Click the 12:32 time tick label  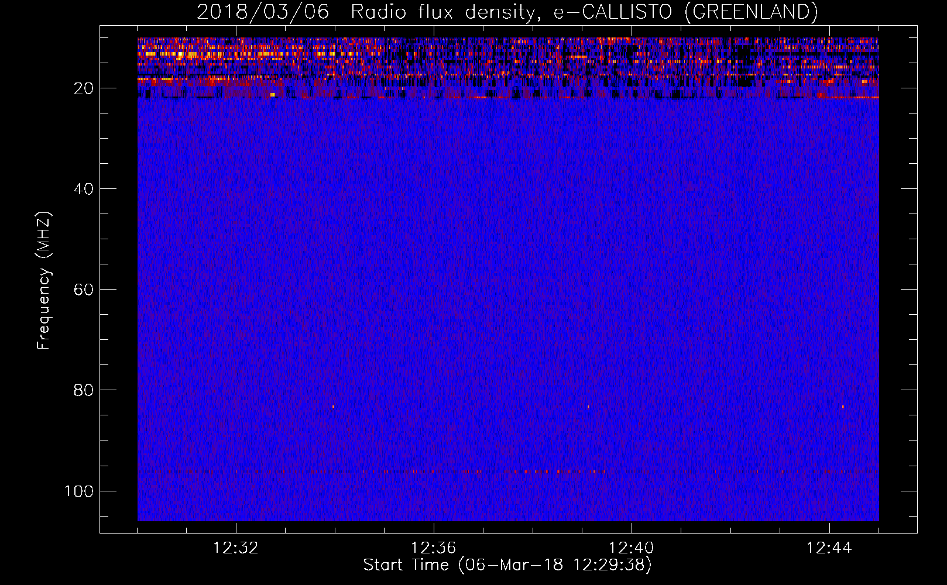coord(236,548)
